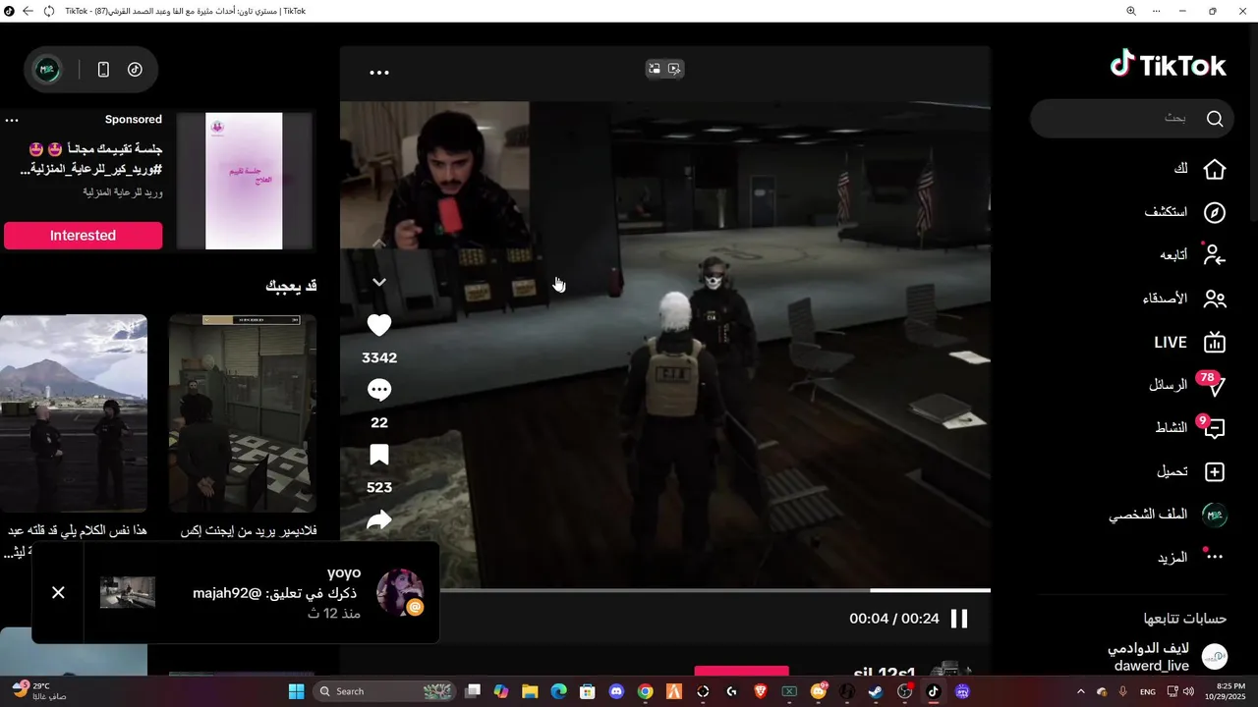Open Messages with 78 badge
The image size is (1258, 707).
click(x=1213, y=384)
